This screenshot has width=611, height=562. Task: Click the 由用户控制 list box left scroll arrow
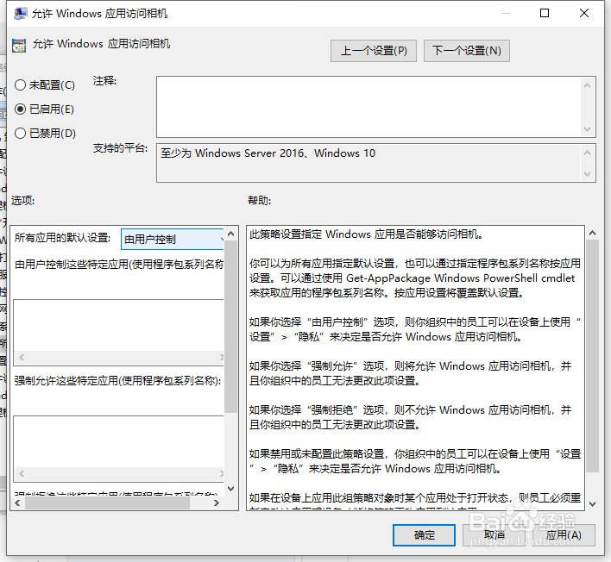point(22,357)
